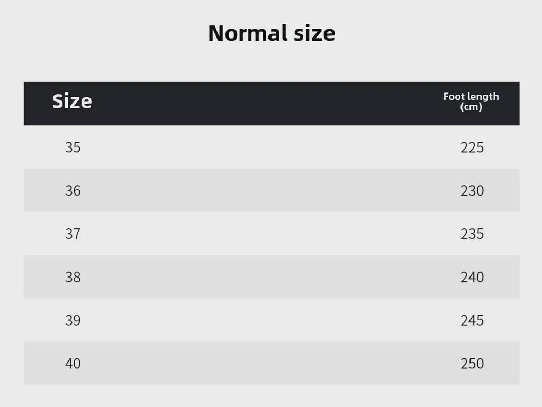Select the size 39 cell

73,320
